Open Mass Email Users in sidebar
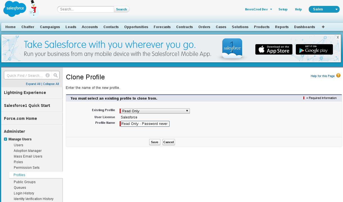The height and width of the screenshot is (202, 343). [x=28, y=156]
